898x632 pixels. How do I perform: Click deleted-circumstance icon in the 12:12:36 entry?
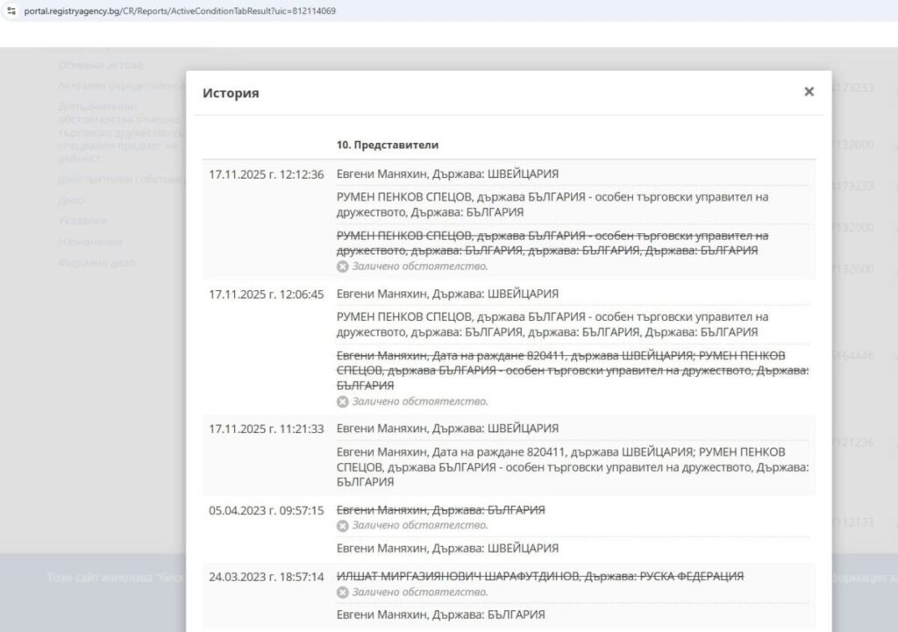(343, 266)
